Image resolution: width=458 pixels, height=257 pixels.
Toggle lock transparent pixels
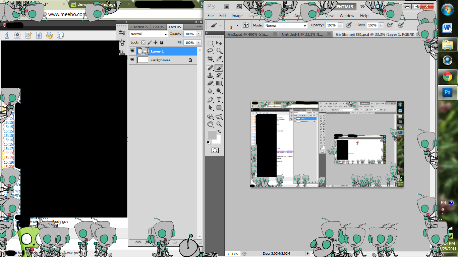pos(143,42)
